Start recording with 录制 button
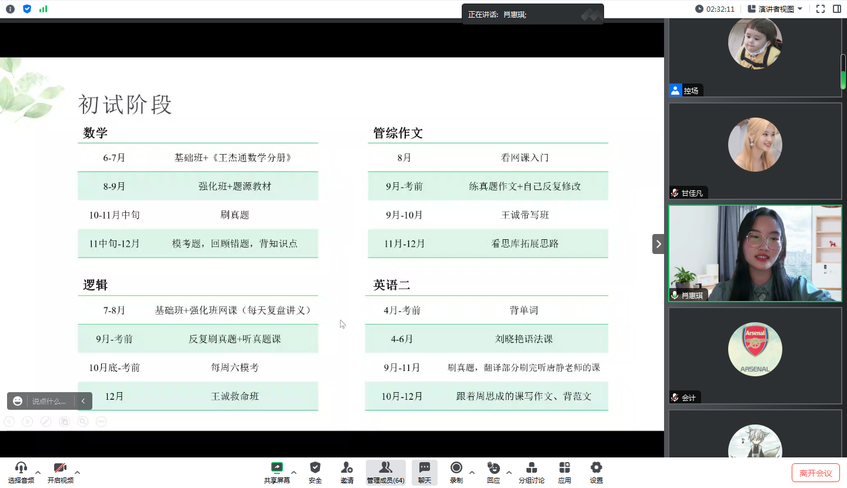The height and width of the screenshot is (488, 847). [x=456, y=472]
